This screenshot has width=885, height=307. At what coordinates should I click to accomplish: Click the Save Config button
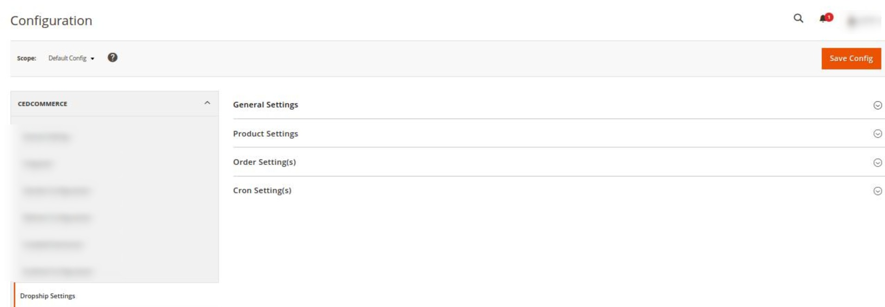[x=851, y=59]
